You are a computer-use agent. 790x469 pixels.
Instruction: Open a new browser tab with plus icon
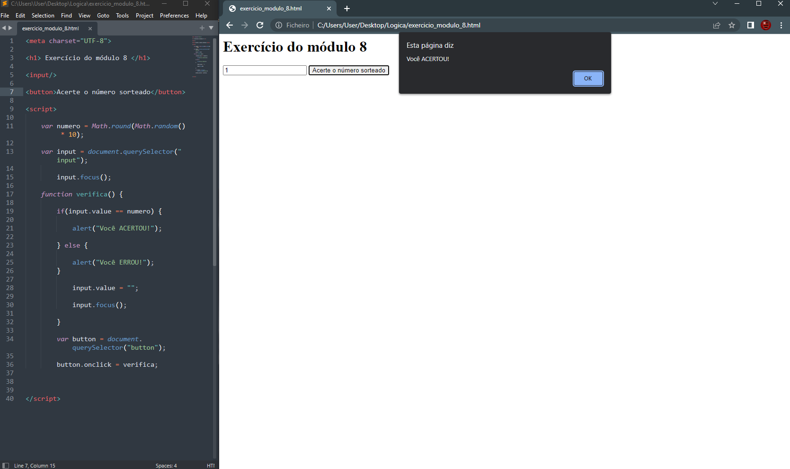(x=347, y=9)
